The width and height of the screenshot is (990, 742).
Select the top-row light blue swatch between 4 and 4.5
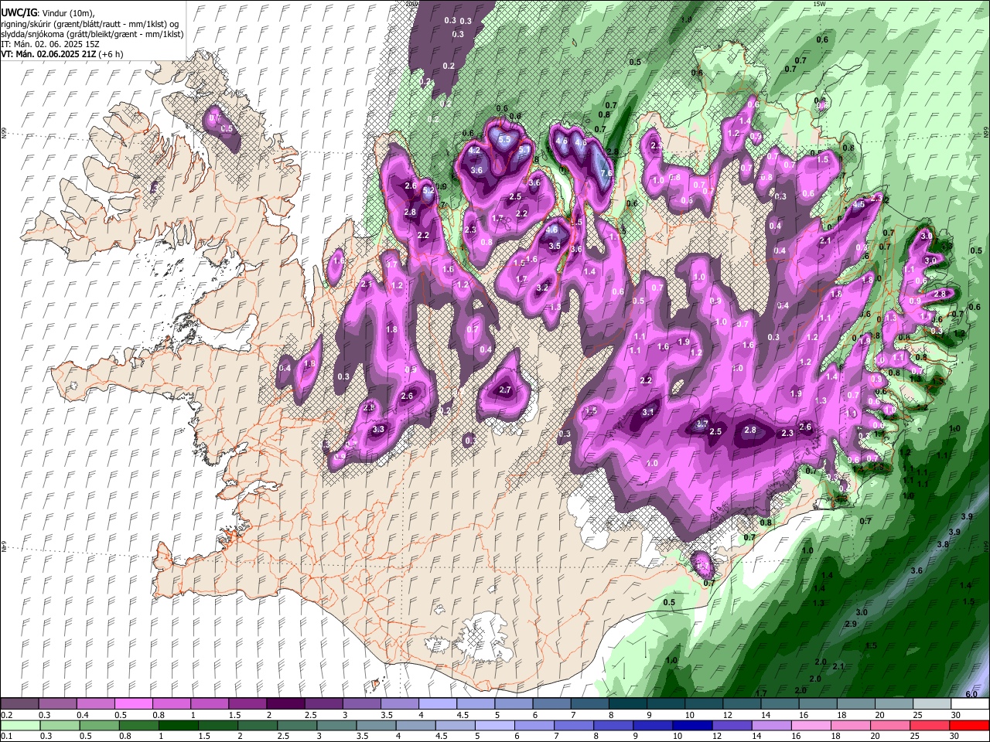tap(438, 704)
